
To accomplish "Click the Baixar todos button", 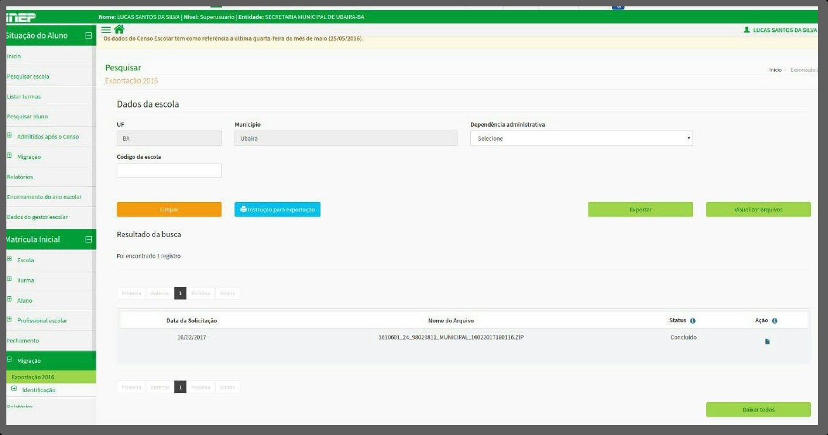I will (x=758, y=410).
